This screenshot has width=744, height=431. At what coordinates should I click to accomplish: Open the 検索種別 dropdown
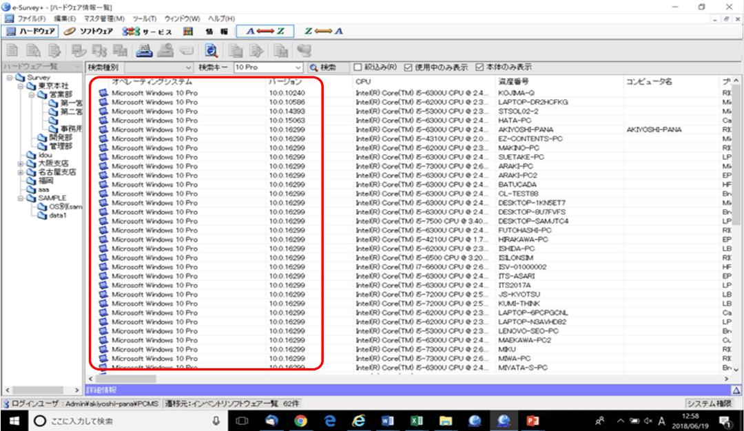(x=158, y=67)
